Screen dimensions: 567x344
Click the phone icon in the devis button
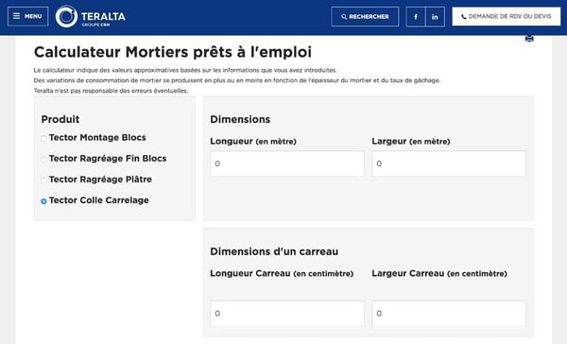pos(464,17)
